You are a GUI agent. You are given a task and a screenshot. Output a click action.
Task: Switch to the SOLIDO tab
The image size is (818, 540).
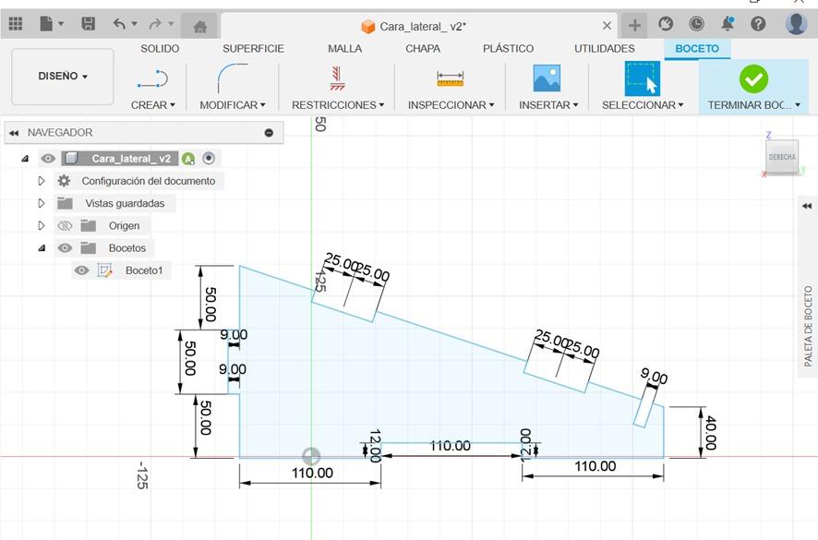tap(160, 49)
